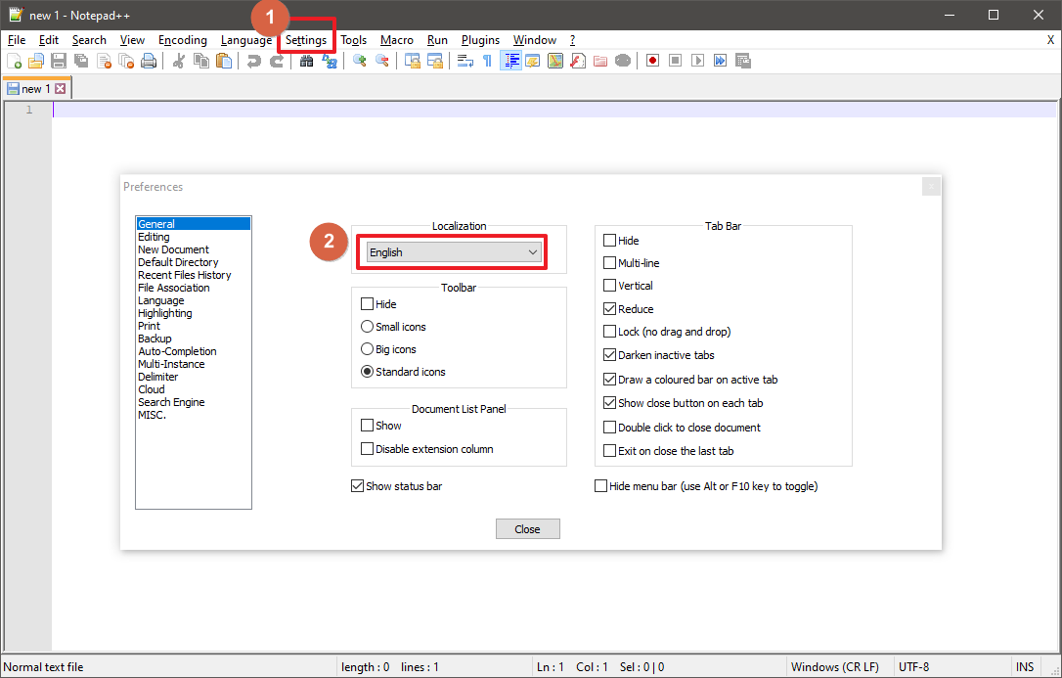Screen dimensions: 1062x678
Task: Click the Close document toolbar icon
Action: pyautogui.click(x=105, y=61)
